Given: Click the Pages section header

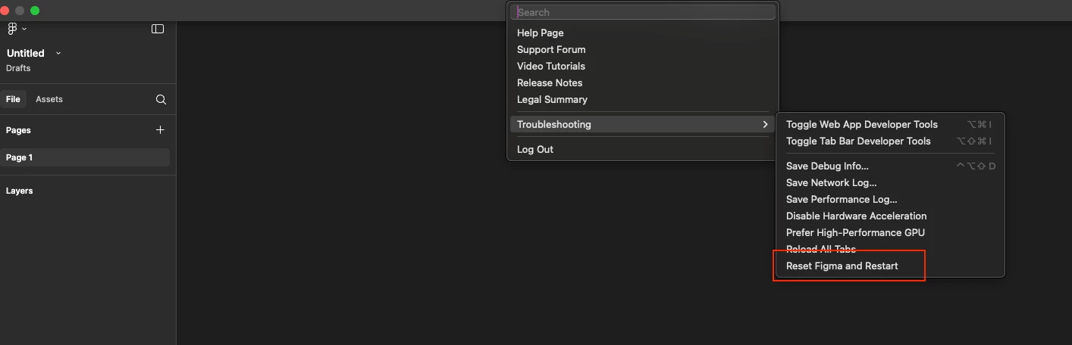Looking at the screenshot, I should (18, 130).
